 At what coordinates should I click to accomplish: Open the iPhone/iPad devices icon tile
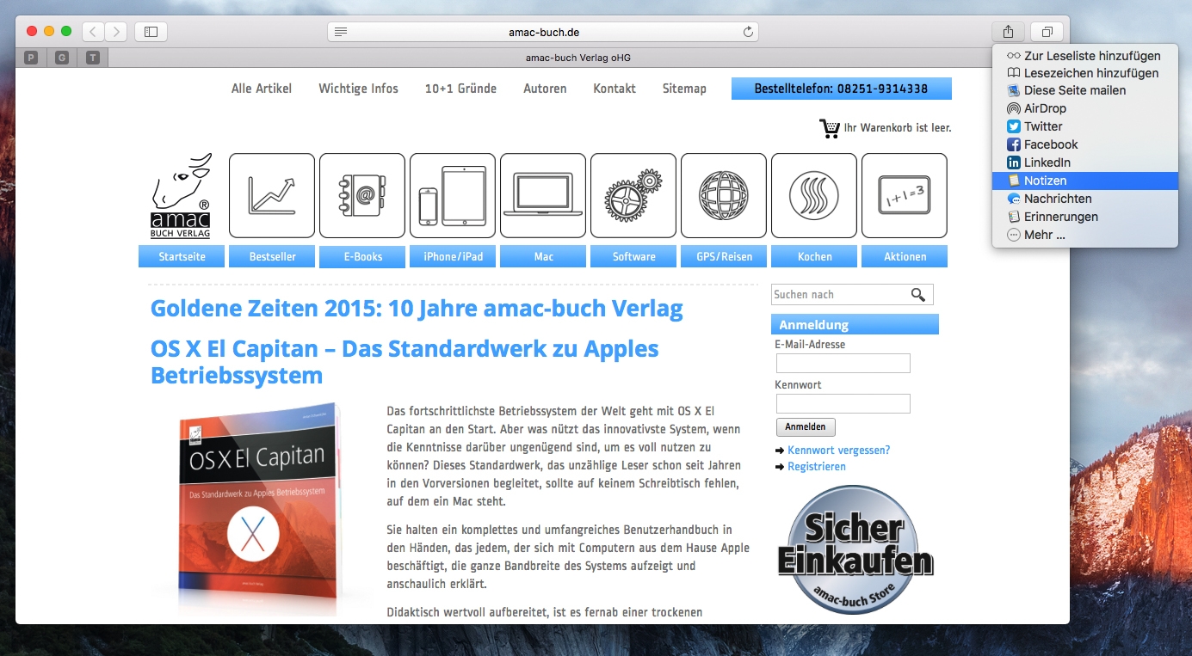tap(453, 195)
